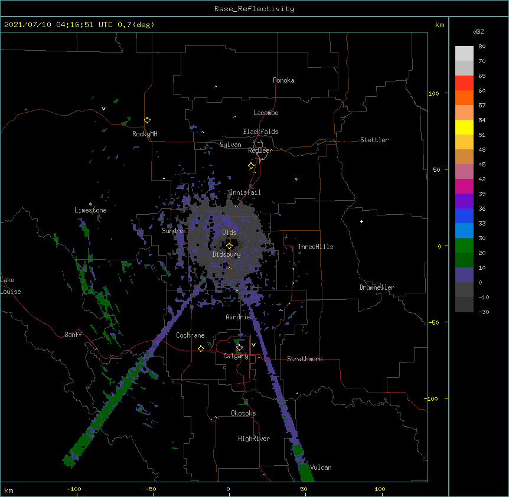This screenshot has height=497, width=509.
Task: Click the yellow diamond marker at Calgary
Action: [239, 348]
